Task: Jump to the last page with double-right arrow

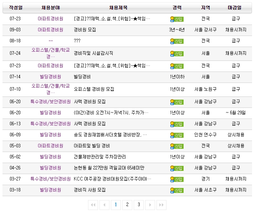Action: (x=161, y=205)
